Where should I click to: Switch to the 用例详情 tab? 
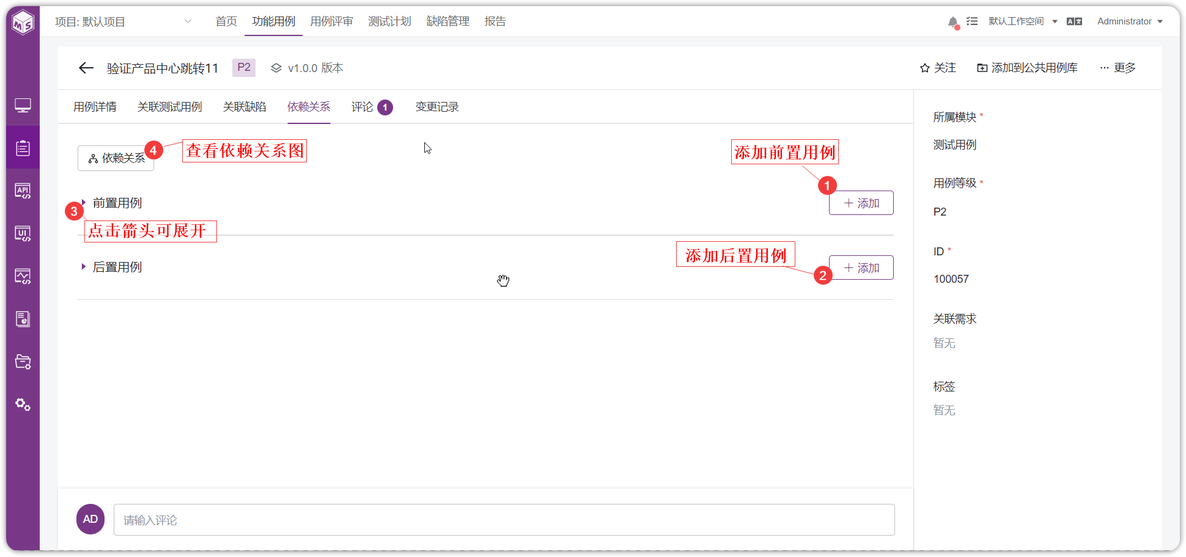[95, 107]
